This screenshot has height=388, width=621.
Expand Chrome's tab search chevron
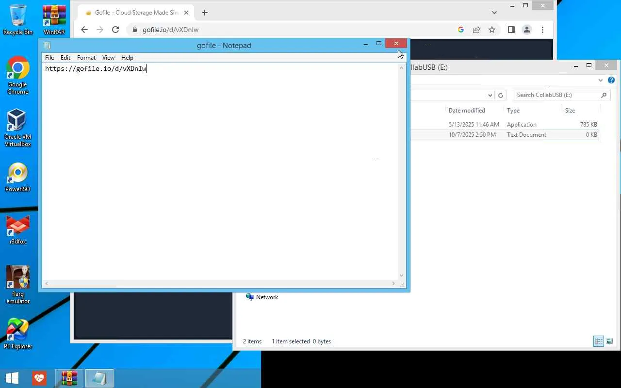pos(494,13)
